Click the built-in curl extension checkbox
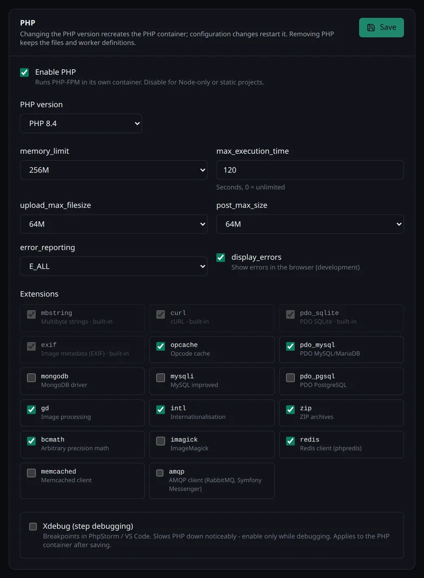 pyautogui.click(x=161, y=314)
